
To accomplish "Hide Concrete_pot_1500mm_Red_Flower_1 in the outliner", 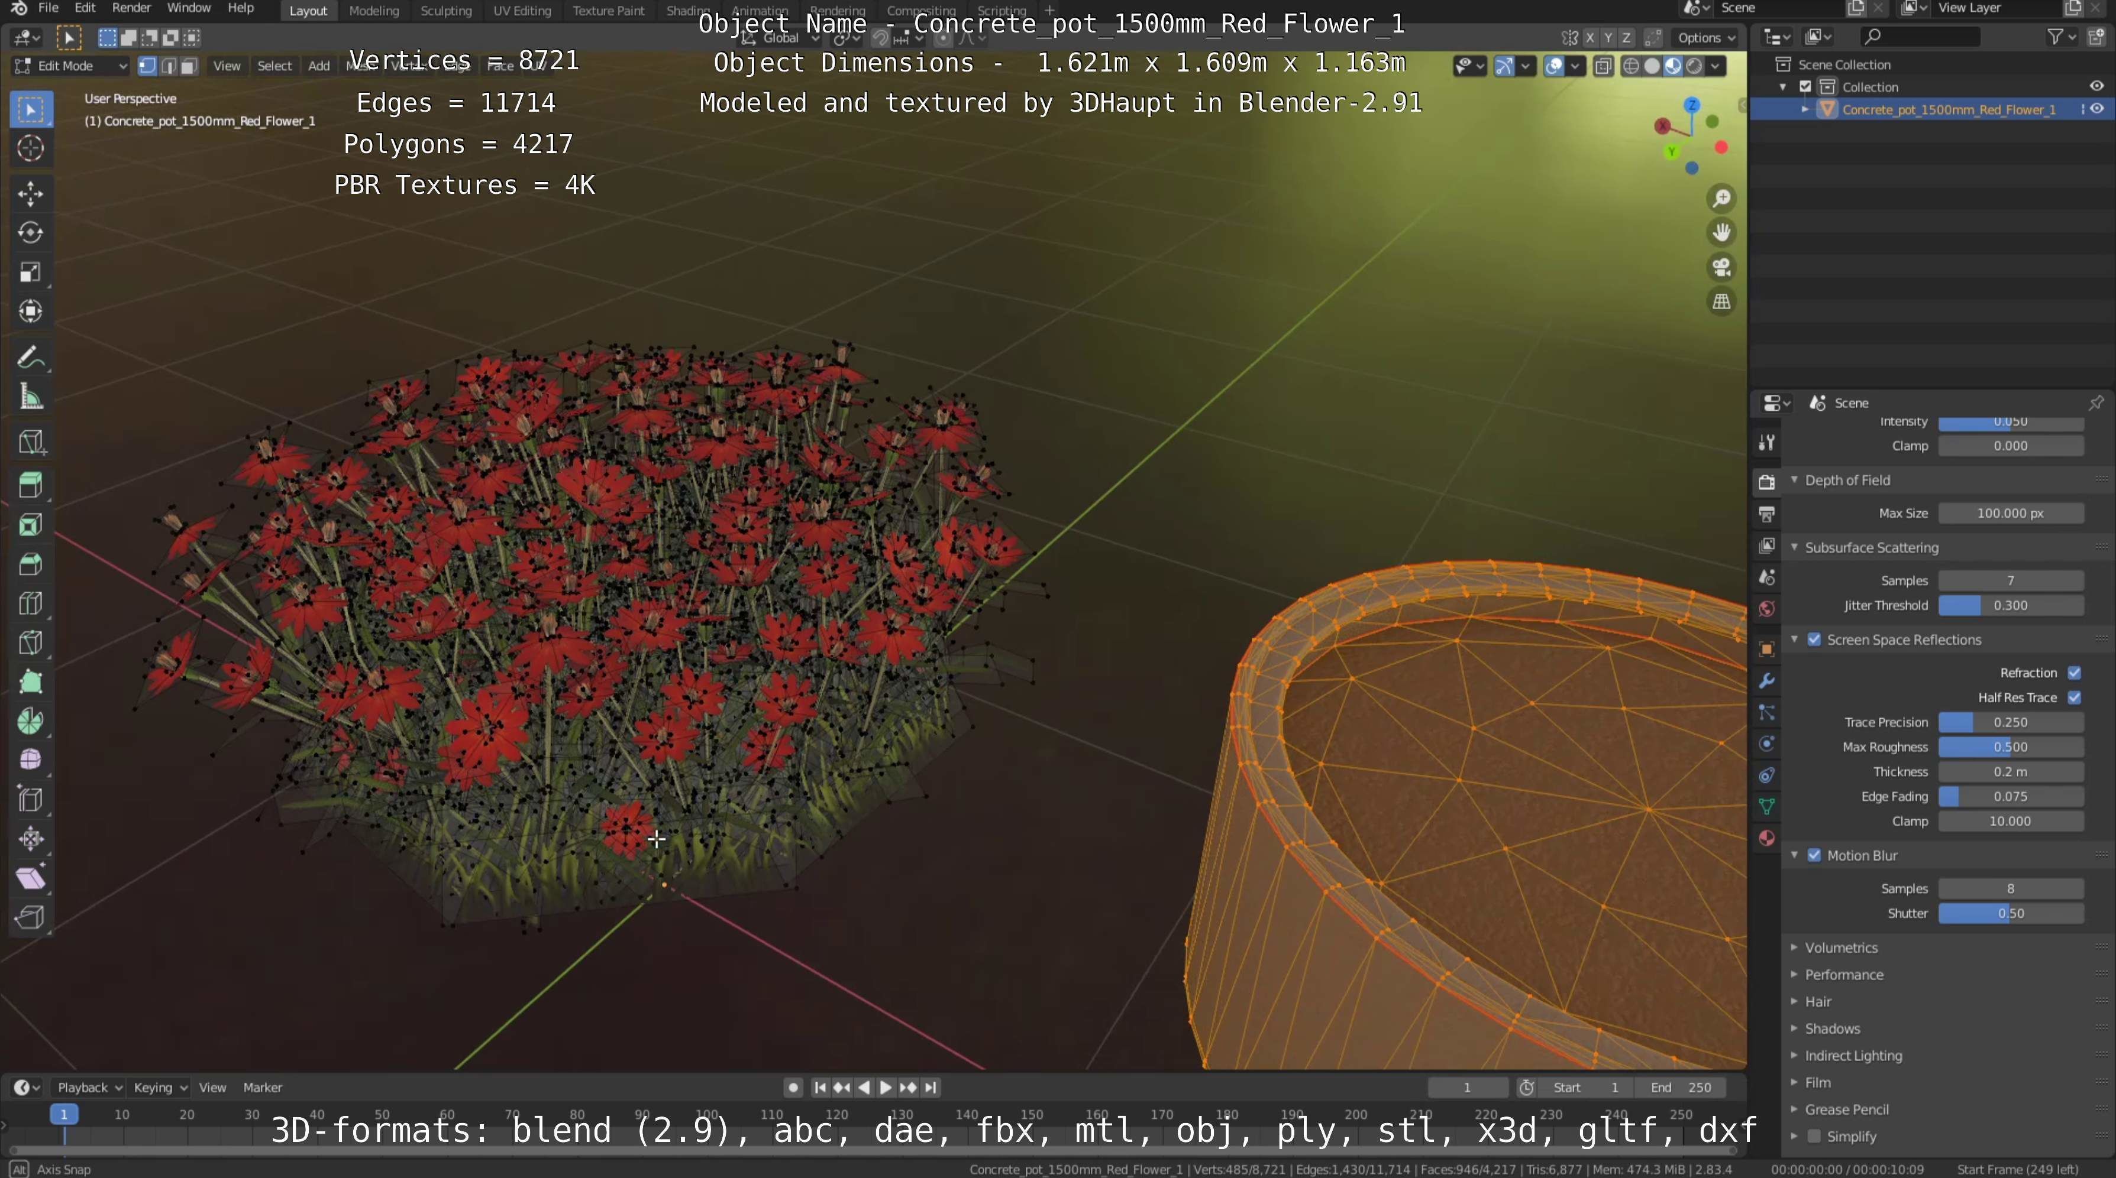I will click(x=2097, y=109).
